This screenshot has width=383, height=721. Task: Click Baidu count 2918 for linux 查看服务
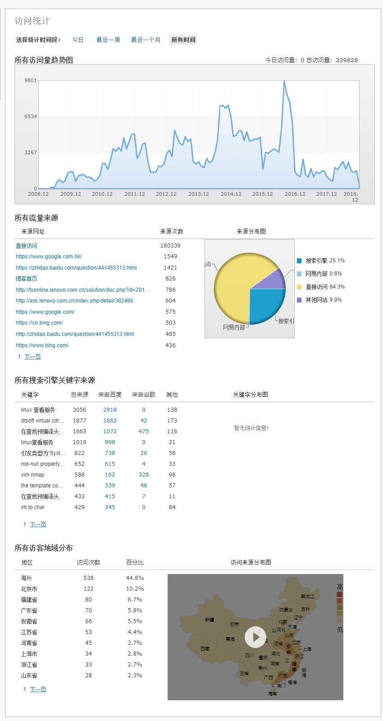pyautogui.click(x=110, y=410)
